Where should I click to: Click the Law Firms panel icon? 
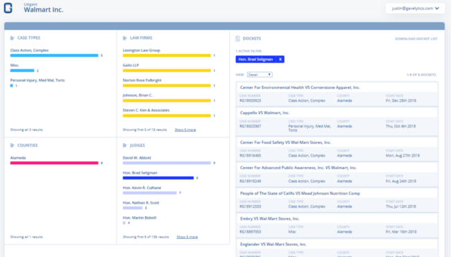[x=125, y=38]
